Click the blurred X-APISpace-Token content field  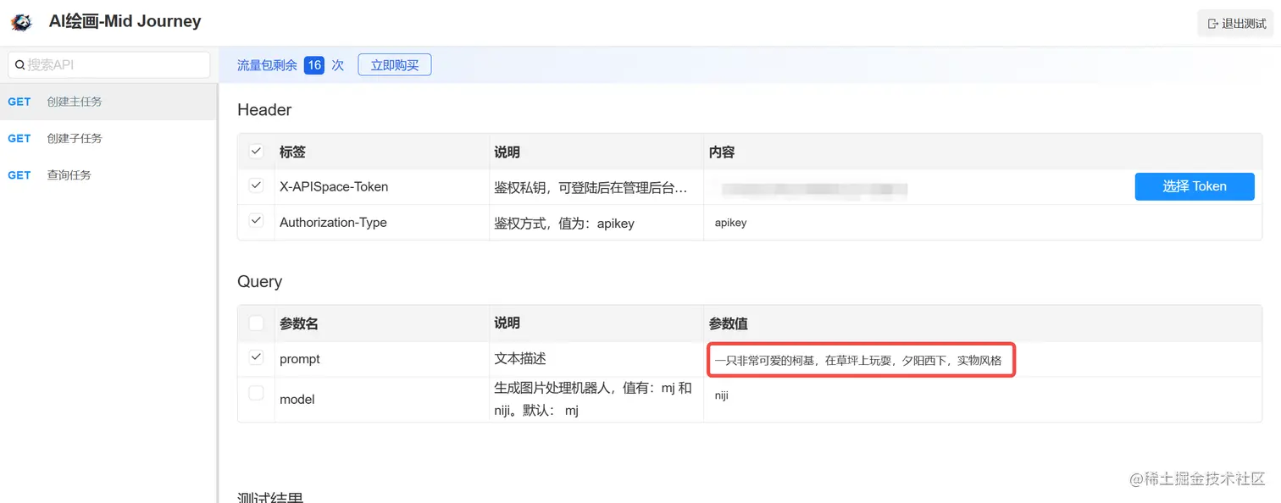click(x=918, y=188)
